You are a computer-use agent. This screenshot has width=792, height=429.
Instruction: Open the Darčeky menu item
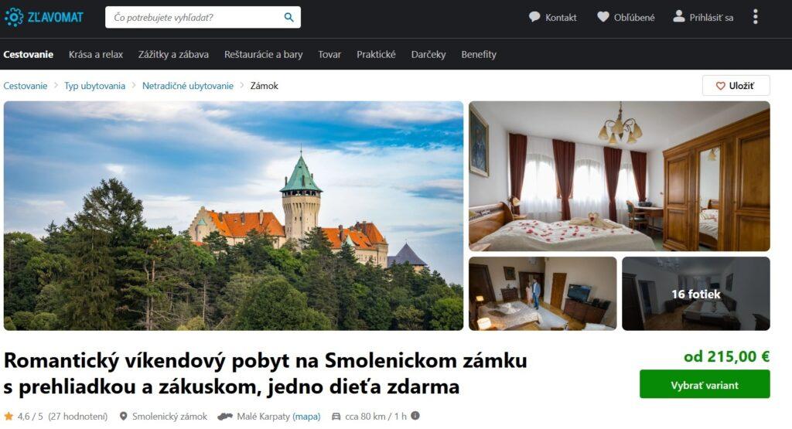point(428,55)
